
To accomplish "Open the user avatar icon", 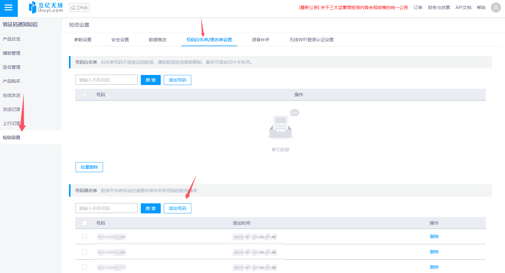I will (x=496, y=7).
